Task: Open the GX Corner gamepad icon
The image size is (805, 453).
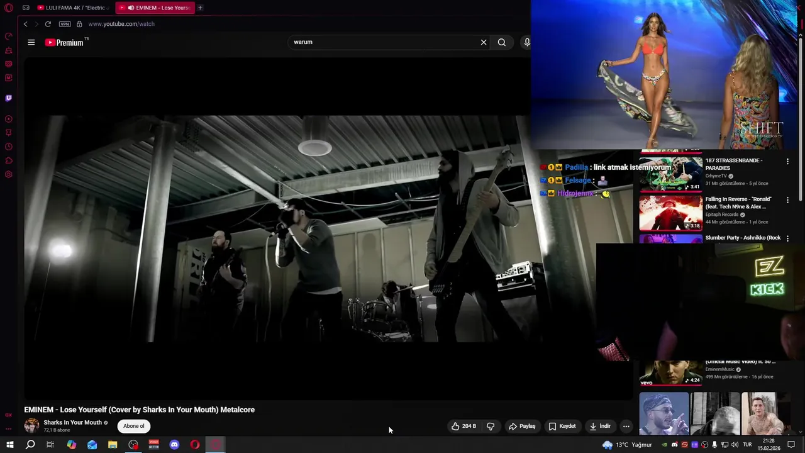Action: click(26, 8)
